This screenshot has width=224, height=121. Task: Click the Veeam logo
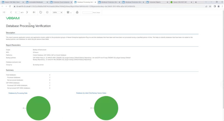pyautogui.click(x=13, y=18)
